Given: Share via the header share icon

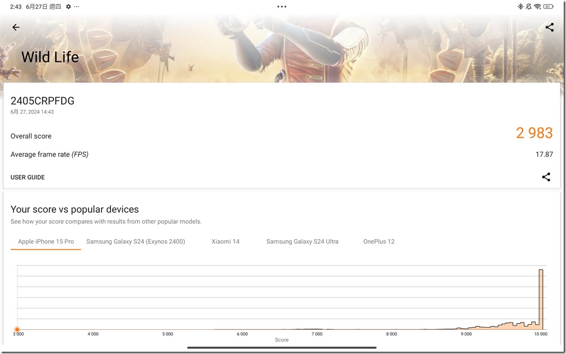Looking at the screenshot, I should (550, 28).
